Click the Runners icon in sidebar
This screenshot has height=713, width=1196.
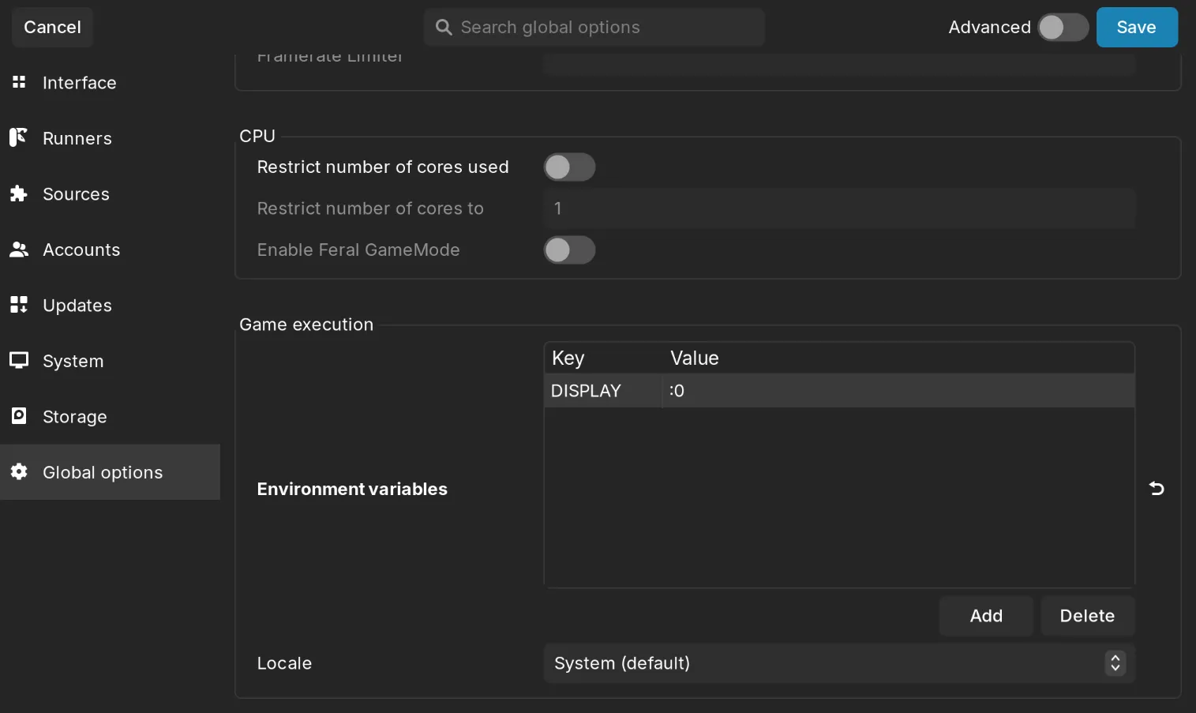pos(19,137)
